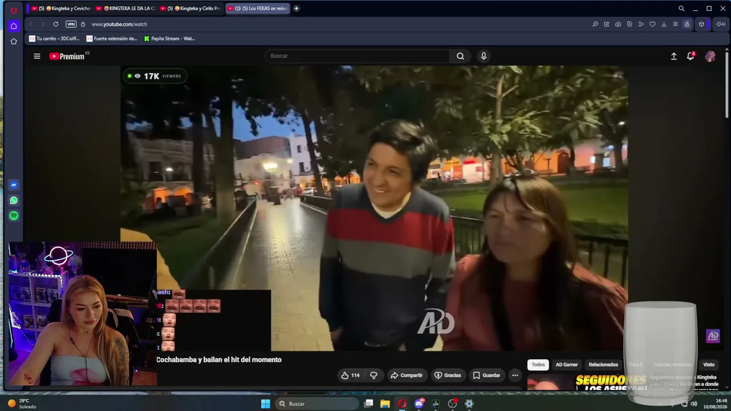The image size is (731, 411).
Task: Submit YouTube search with magnifier button
Action: (460, 56)
